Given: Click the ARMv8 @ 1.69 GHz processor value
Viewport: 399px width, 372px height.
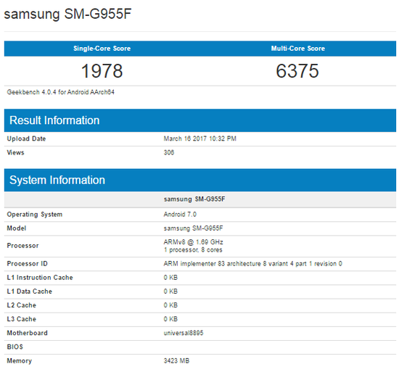Looking at the screenshot, I should [x=194, y=241].
